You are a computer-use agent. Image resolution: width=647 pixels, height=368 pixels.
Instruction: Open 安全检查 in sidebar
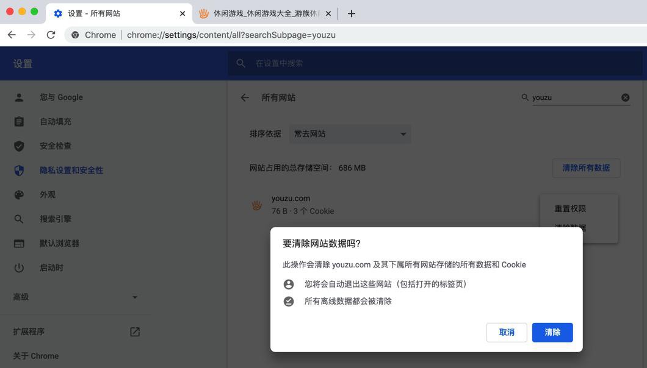click(56, 146)
